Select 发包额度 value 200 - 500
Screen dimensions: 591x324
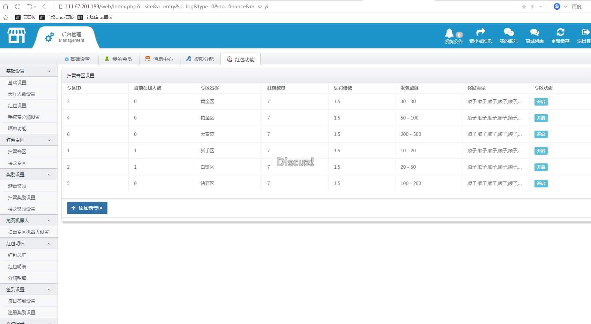[x=411, y=134]
